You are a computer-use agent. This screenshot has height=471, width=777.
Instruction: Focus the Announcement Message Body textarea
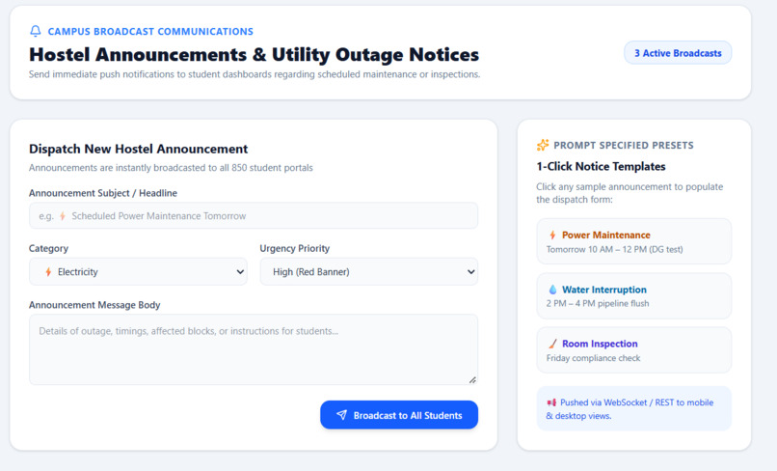tap(254, 349)
